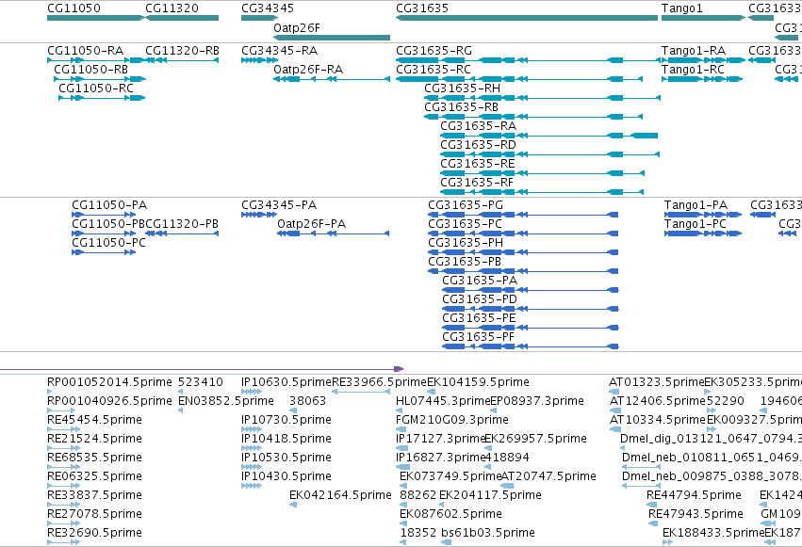Image resolution: width=802 pixels, height=547 pixels.
Task: Select the CG11320 gene bar
Action: point(182,18)
